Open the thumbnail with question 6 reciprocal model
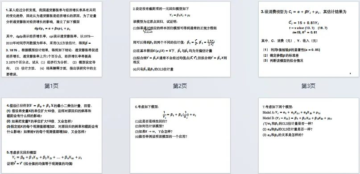 [180, 136]
